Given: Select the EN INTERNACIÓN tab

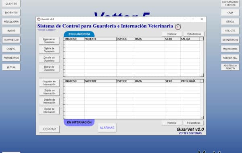Looking at the screenshot, I should click(79, 122).
